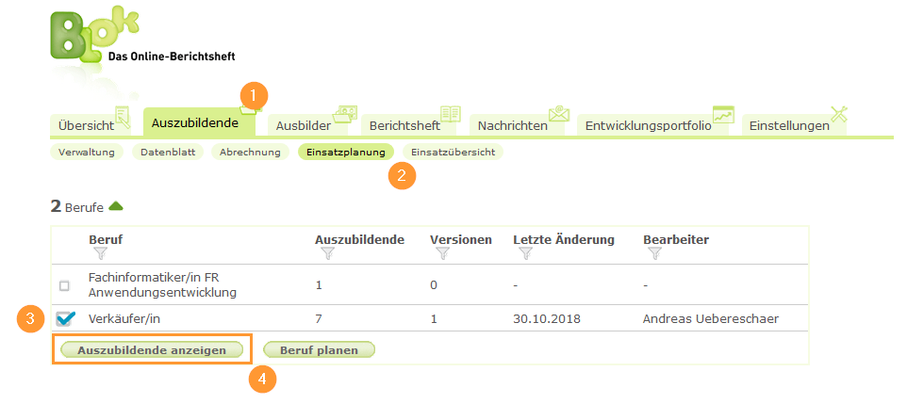Collapse the Berufe list with green arrow
The image size is (907, 404).
pyautogui.click(x=116, y=205)
